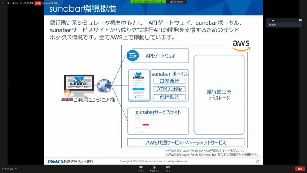Click the sunabarサービスサイト heading

click(x=158, y=112)
